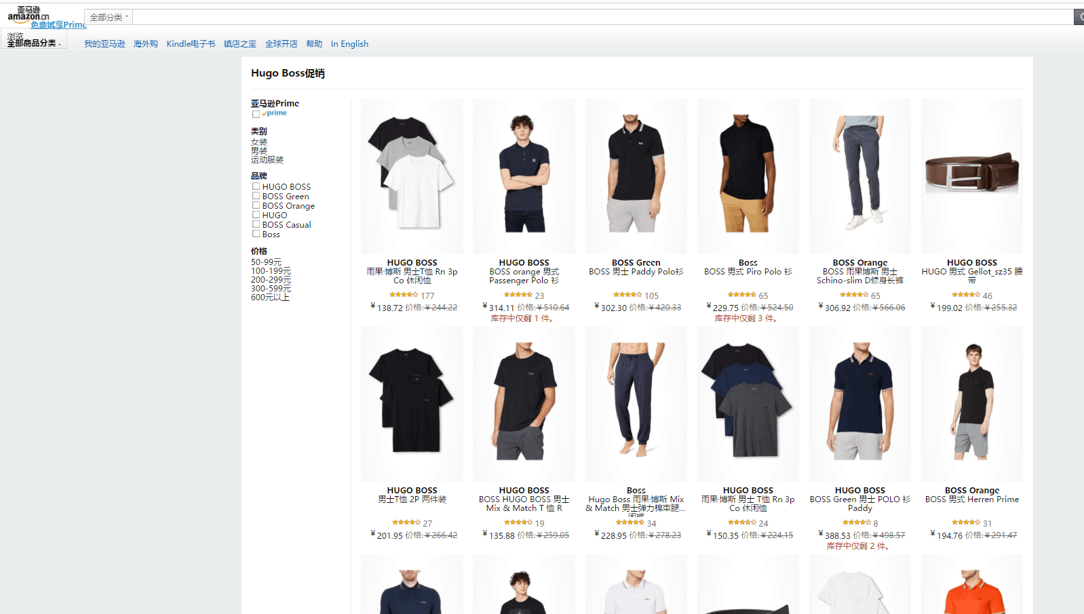Open 镇店之宝 navigation item
The width and height of the screenshot is (1084, 614).
[240, 44]
